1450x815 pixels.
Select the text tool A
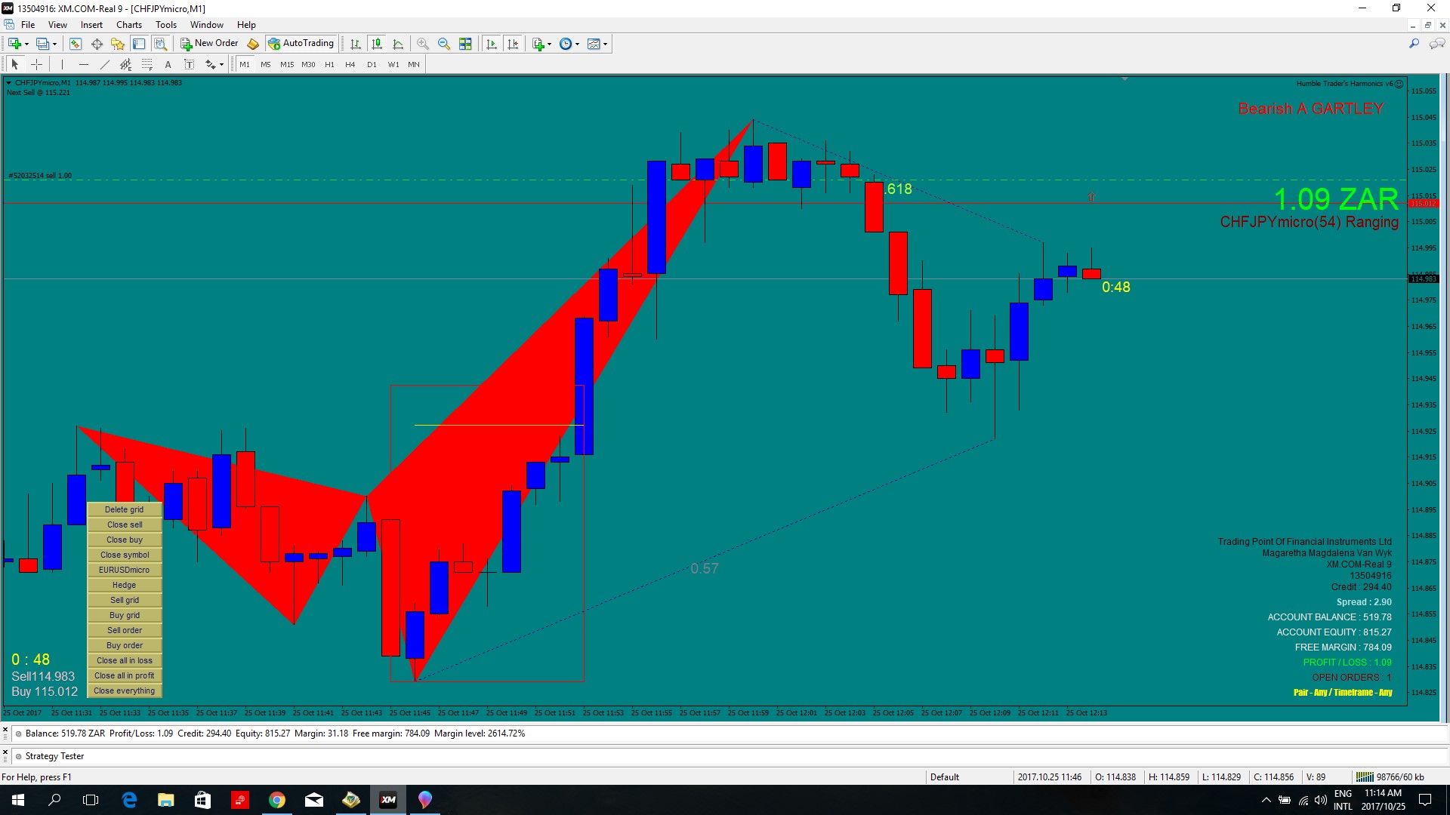click(168, 64)
